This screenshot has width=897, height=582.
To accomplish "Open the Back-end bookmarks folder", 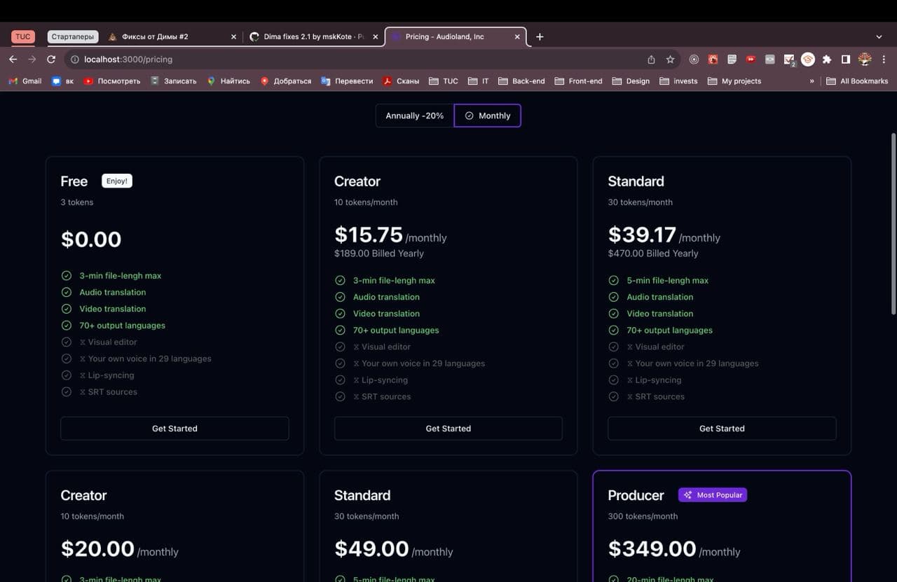I will click(x=521, y=81).
